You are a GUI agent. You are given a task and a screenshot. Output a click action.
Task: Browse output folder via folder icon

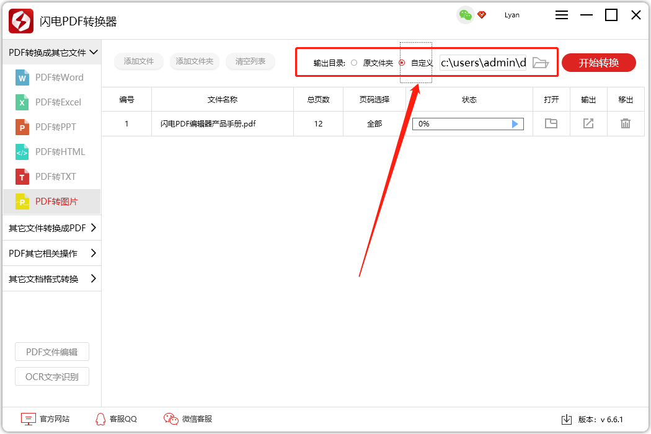coord(540,63)
